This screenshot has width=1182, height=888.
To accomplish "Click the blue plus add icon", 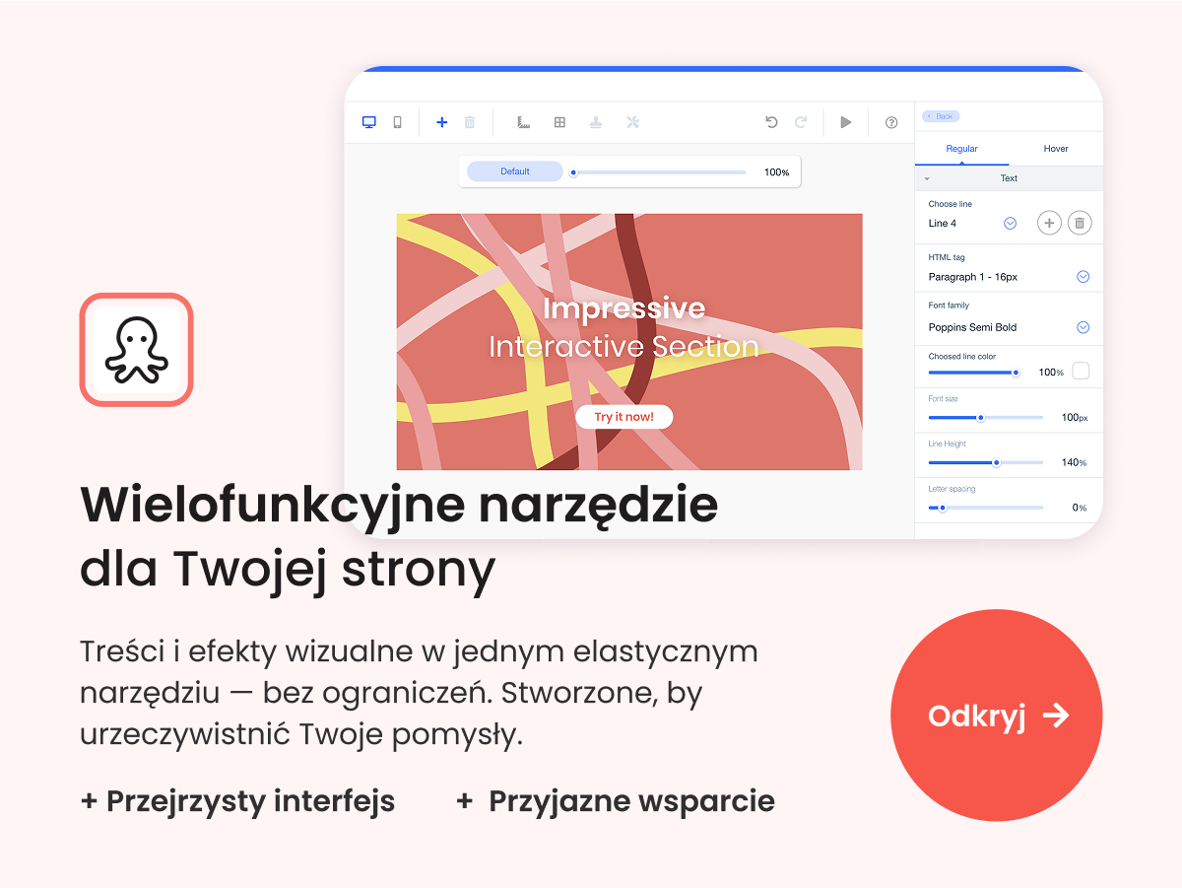I will [441, 122].
